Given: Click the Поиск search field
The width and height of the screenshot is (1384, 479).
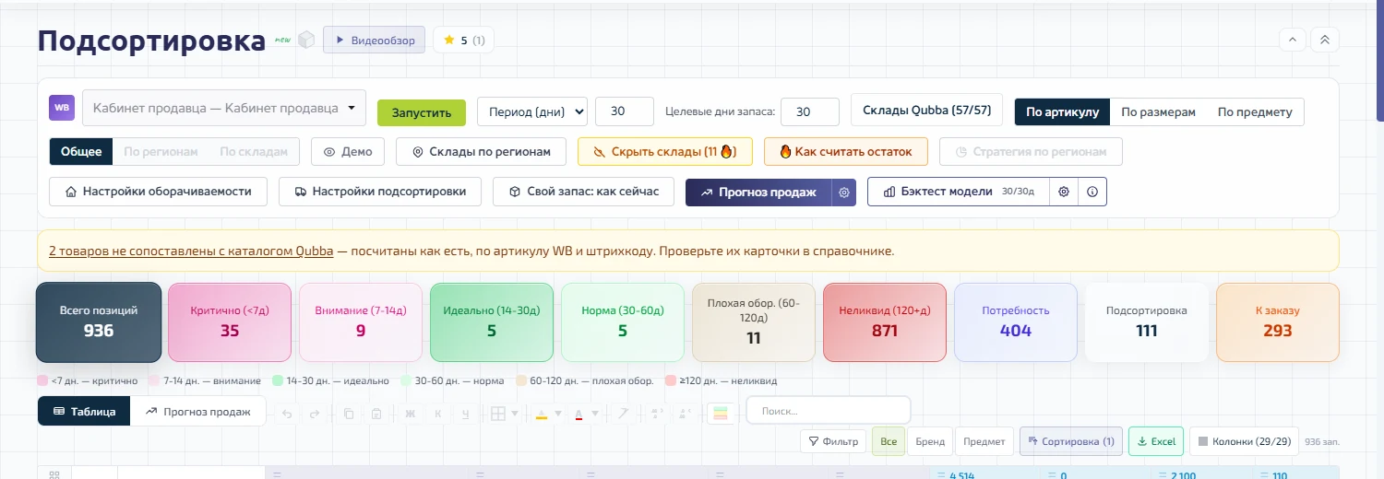Looking at the screenshot, I should coord(828,411).
